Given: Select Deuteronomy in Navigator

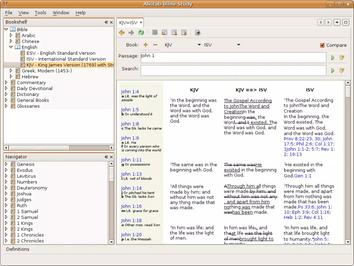Looking at the screenshot, I should pyautogui.click(x=32, y=188).
